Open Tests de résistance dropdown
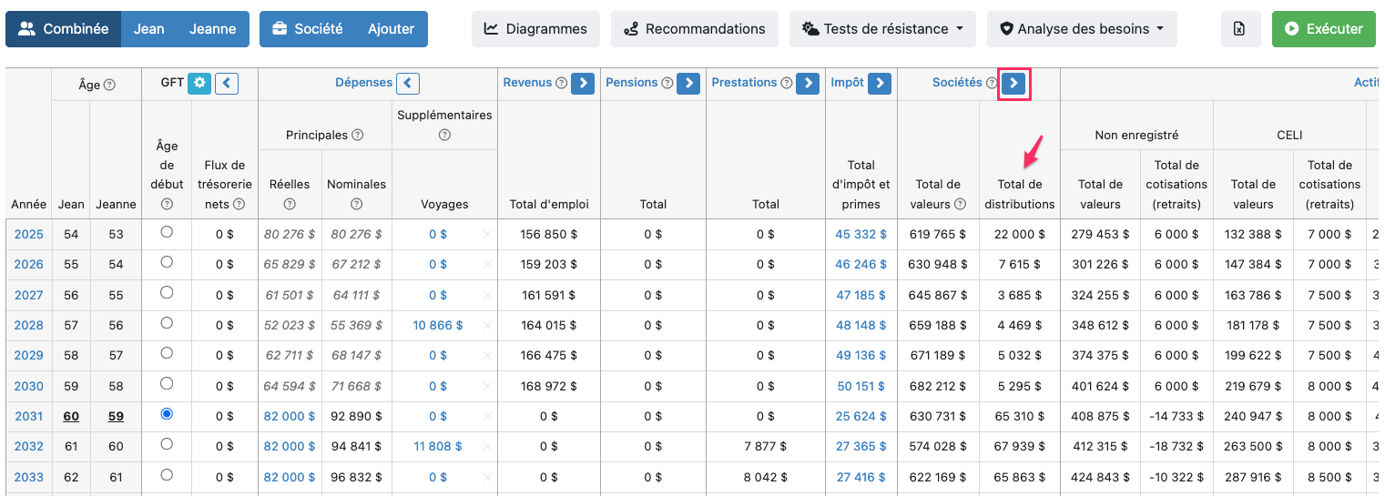Image resolution: width=1385 pixels, height=496 pixels. click(x=882, y=29)
